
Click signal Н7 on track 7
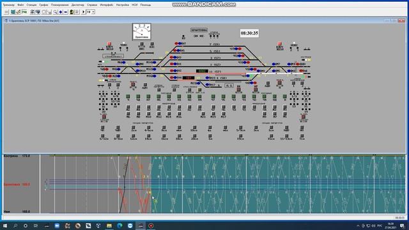click(x=180, y=43)
